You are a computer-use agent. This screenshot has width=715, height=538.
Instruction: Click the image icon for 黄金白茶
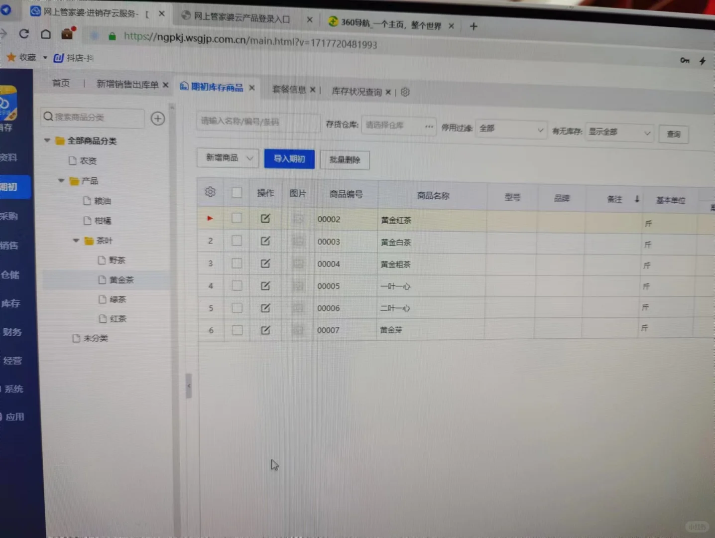point(298,241)
